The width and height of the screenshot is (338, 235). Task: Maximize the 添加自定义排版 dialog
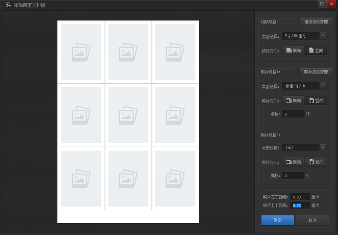[x=322, y=4]
